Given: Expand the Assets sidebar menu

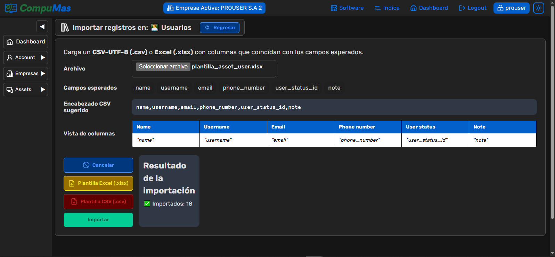Looking at the screenshot, I should tap(25, 90).
